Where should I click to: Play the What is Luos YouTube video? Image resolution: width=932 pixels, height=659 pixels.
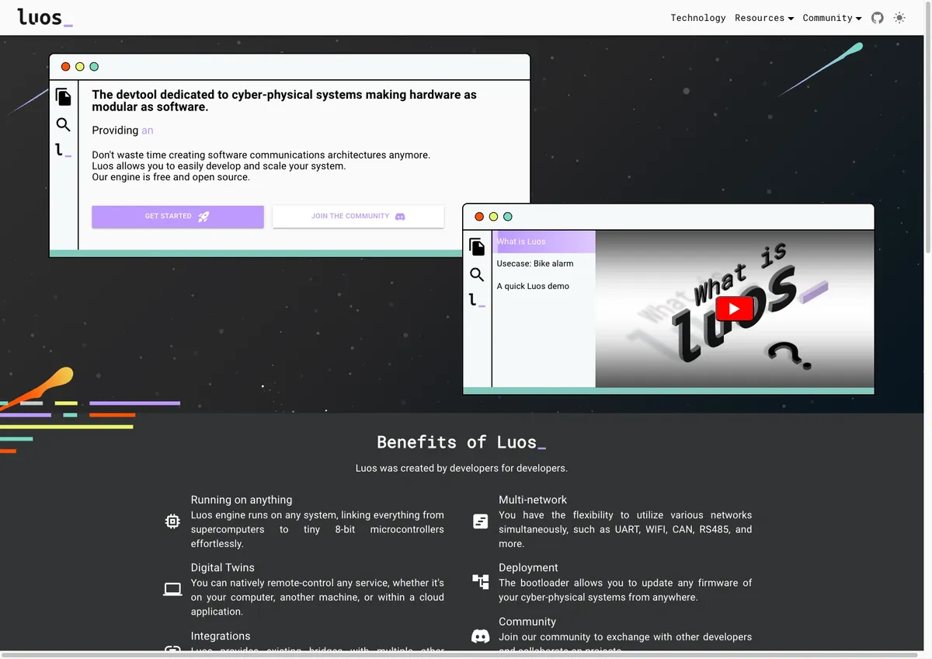coord(734,309)
